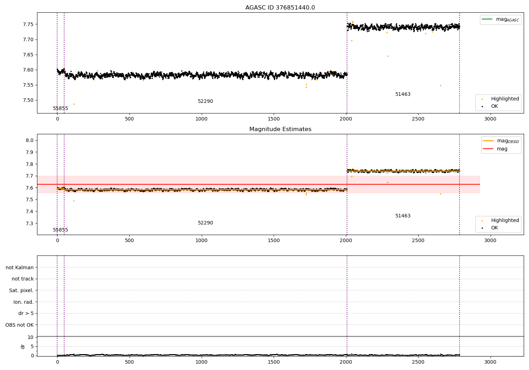Click "Highlighted" in the top plot legend
The width and height of the screenshot is (529, 370).
tap(505, 99)
